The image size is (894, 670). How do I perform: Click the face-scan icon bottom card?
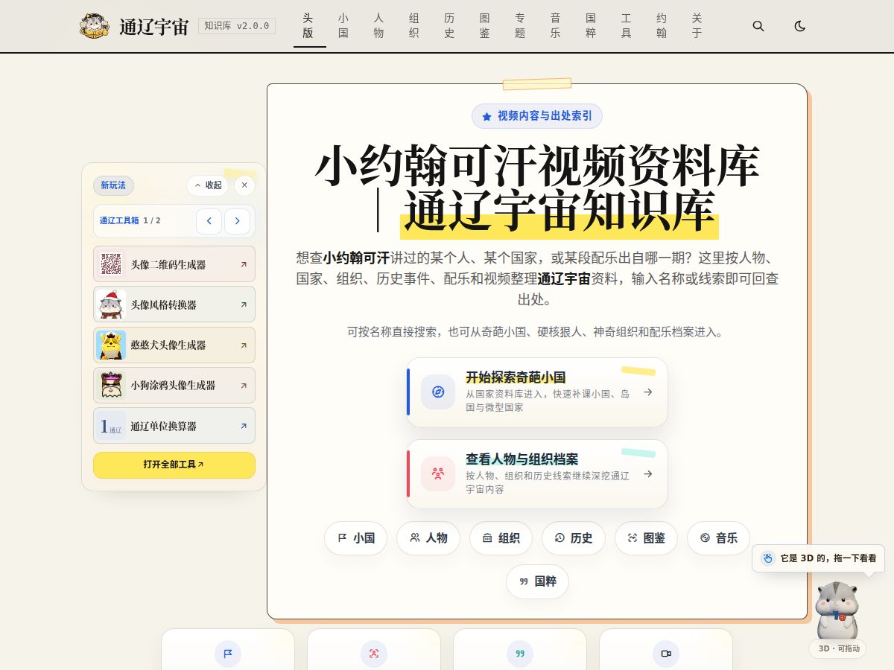(x=374, y=654)
